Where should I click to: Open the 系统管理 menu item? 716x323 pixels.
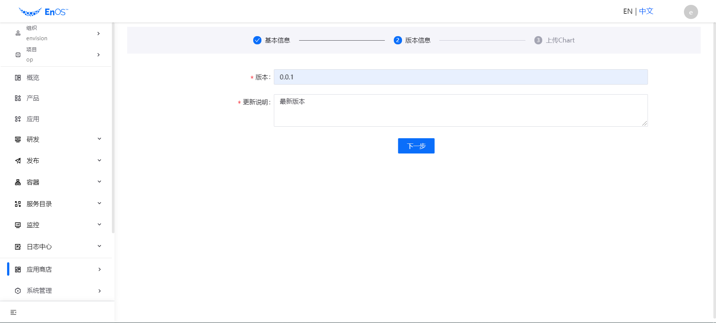(x=39, y=291)
